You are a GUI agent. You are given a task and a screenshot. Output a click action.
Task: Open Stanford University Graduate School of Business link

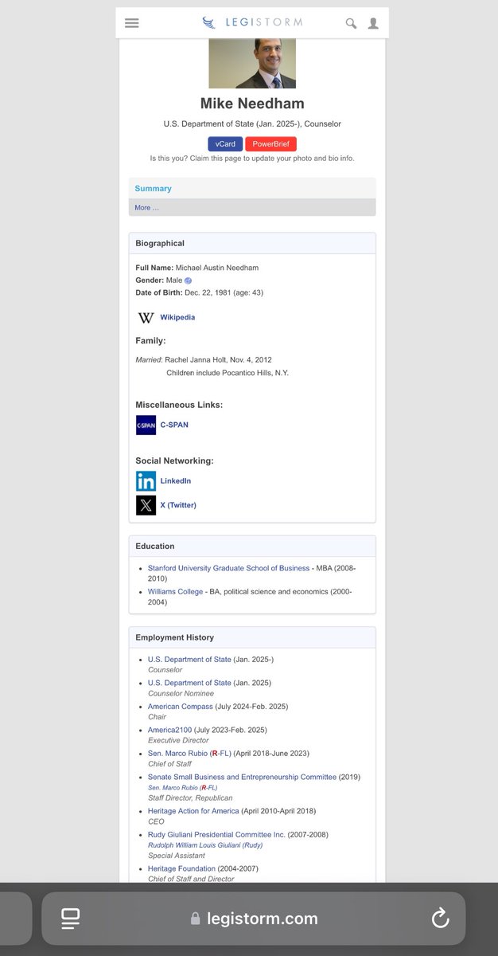coord(228,568)
